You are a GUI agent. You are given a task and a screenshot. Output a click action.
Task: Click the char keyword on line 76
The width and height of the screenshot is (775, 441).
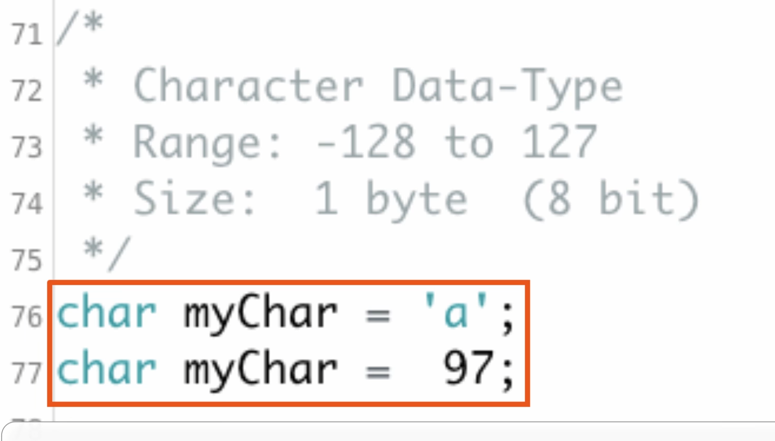(x=106, y=313)
